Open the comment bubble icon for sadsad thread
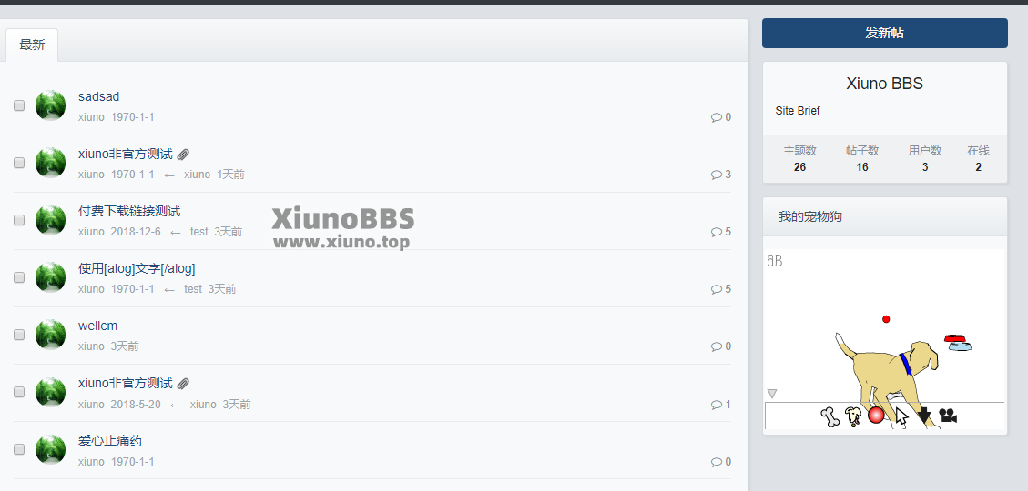Screen dimensions: 1028x491 (x=716, y=117)
